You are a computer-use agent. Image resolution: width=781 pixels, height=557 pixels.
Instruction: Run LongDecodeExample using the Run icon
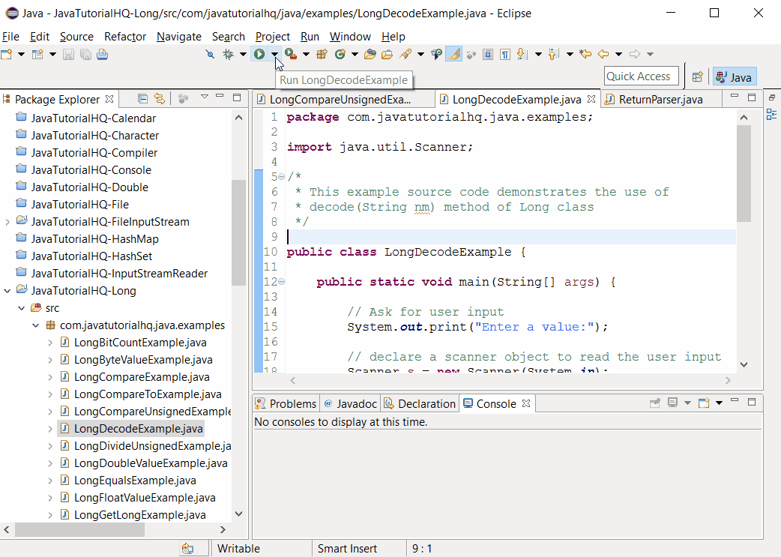[x=258, y=54]
